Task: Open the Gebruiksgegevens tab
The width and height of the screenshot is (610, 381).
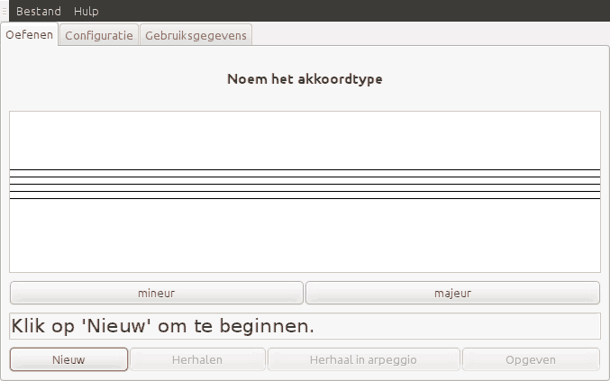Action: [196, 35]
